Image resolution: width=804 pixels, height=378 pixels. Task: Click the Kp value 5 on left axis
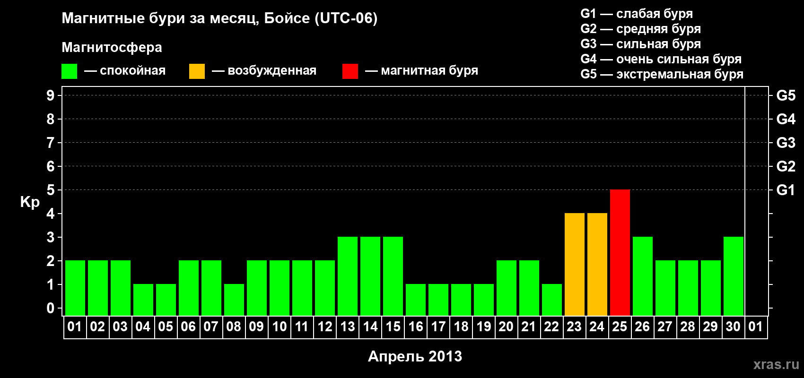pos(51,190)
